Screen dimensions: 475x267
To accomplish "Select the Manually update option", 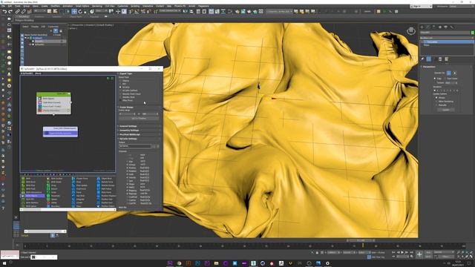I will click(436, 105).
